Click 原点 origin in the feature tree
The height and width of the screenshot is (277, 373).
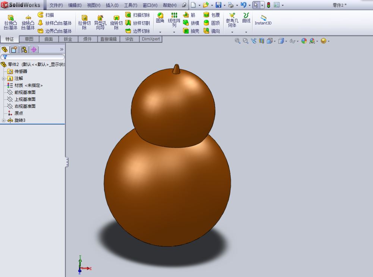(x=15, y=113)
